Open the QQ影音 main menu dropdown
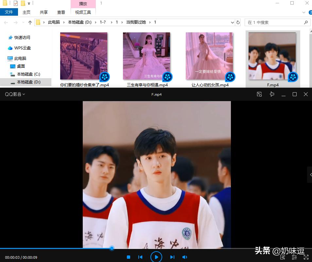Screen dimensions: 312x262 [15, 94]
